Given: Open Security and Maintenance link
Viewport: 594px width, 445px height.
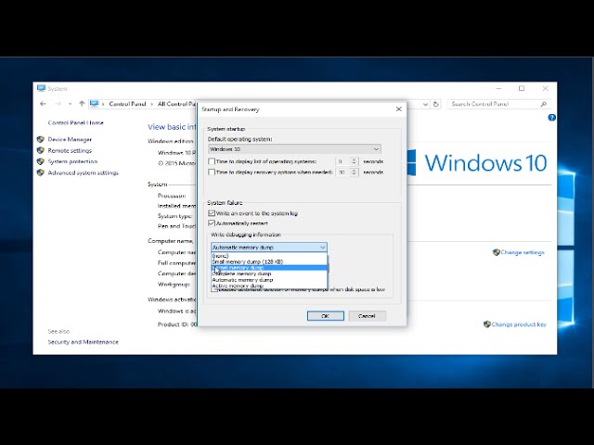Looking at the screenshot, I should point(83,342).
